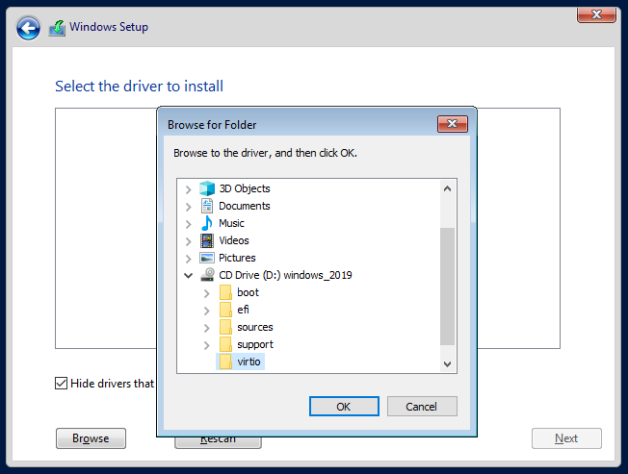Expand the sources folder node
The image size is (628, 474).
tap(207, 328)
